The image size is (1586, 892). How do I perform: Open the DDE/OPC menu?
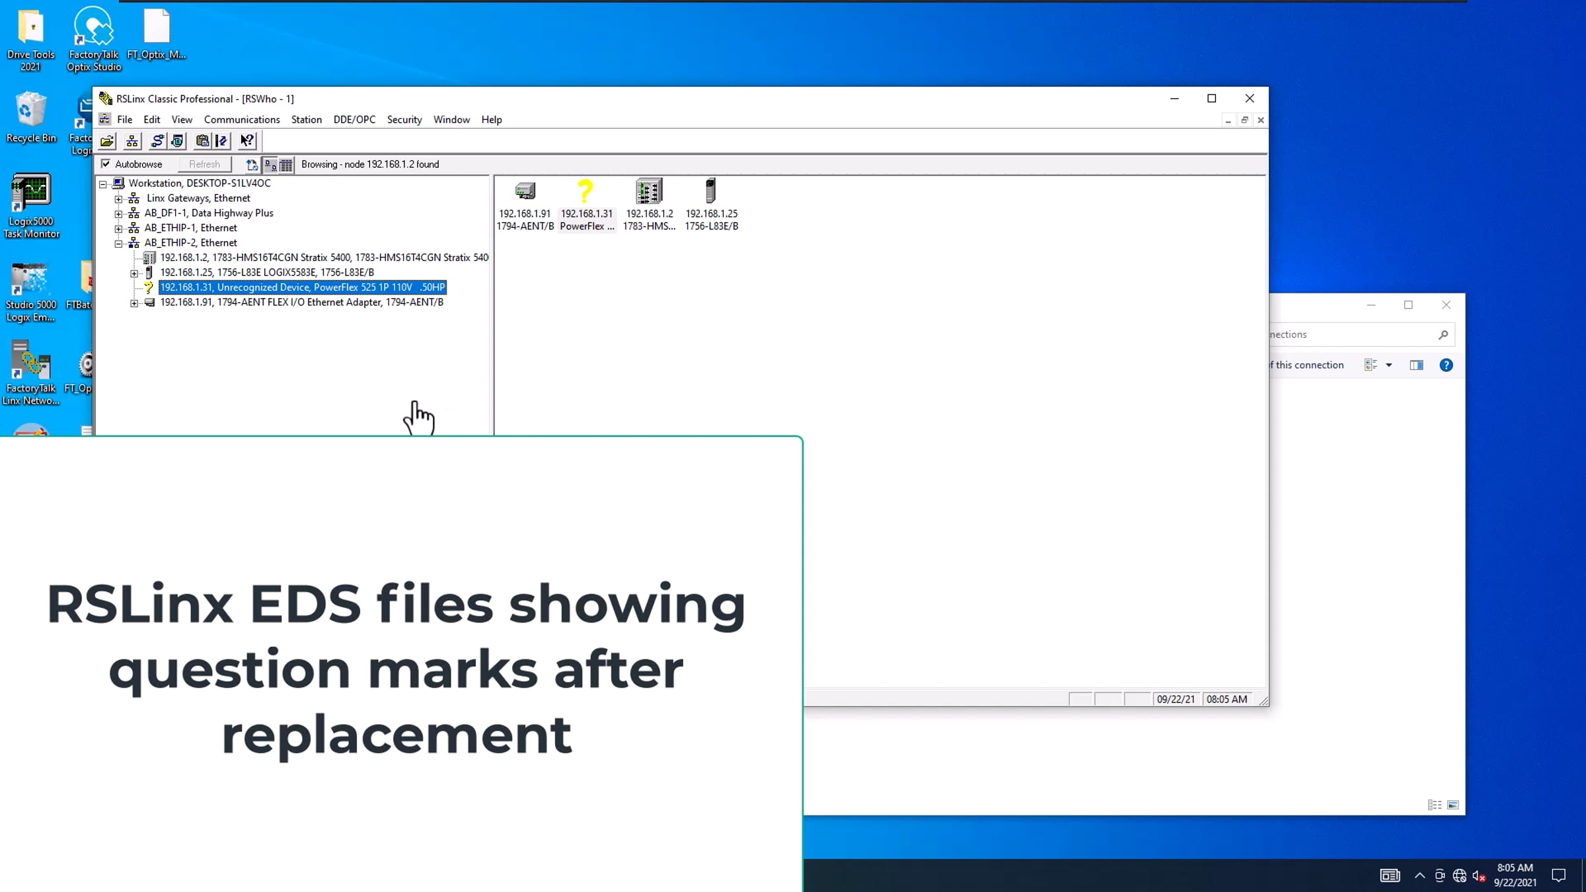coord(354,120)
